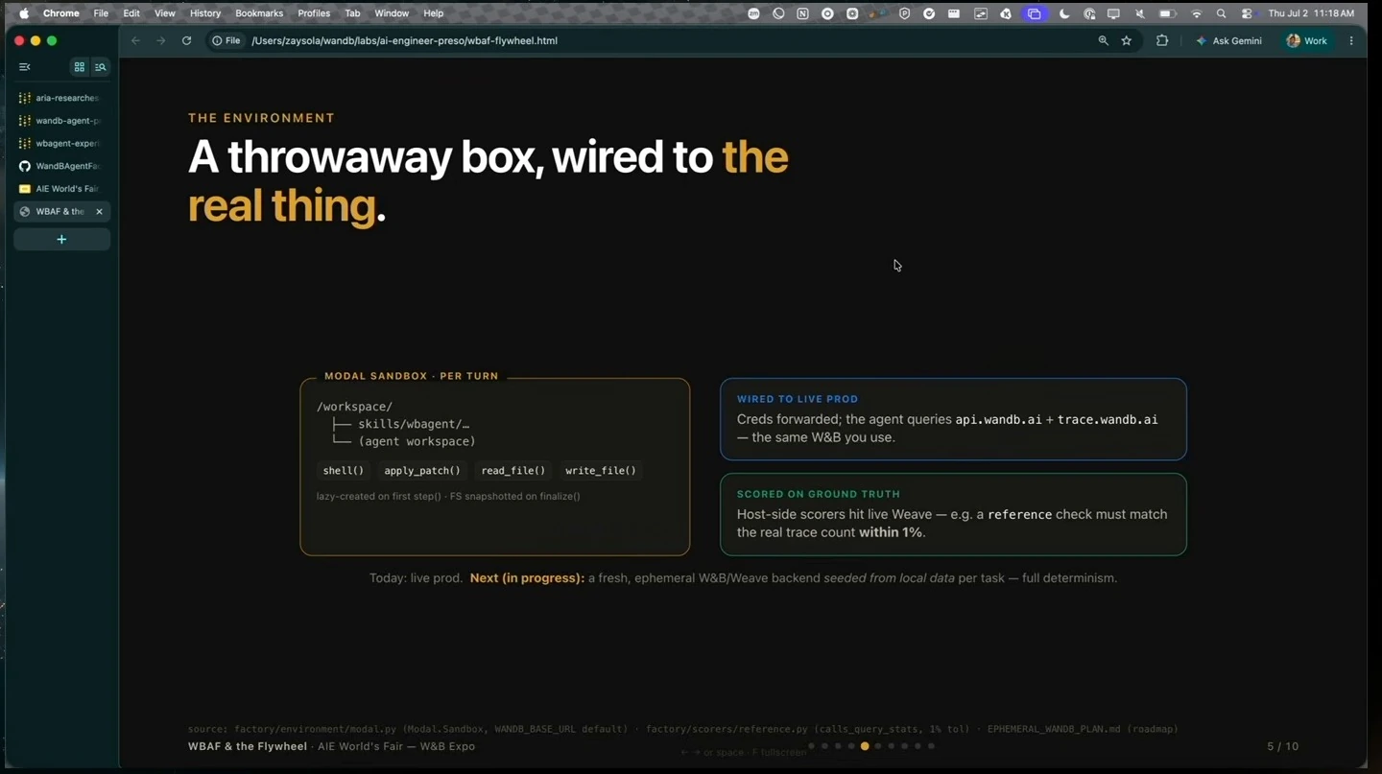
Task: Open the Bookmarks menu
Action: [259, 13]
